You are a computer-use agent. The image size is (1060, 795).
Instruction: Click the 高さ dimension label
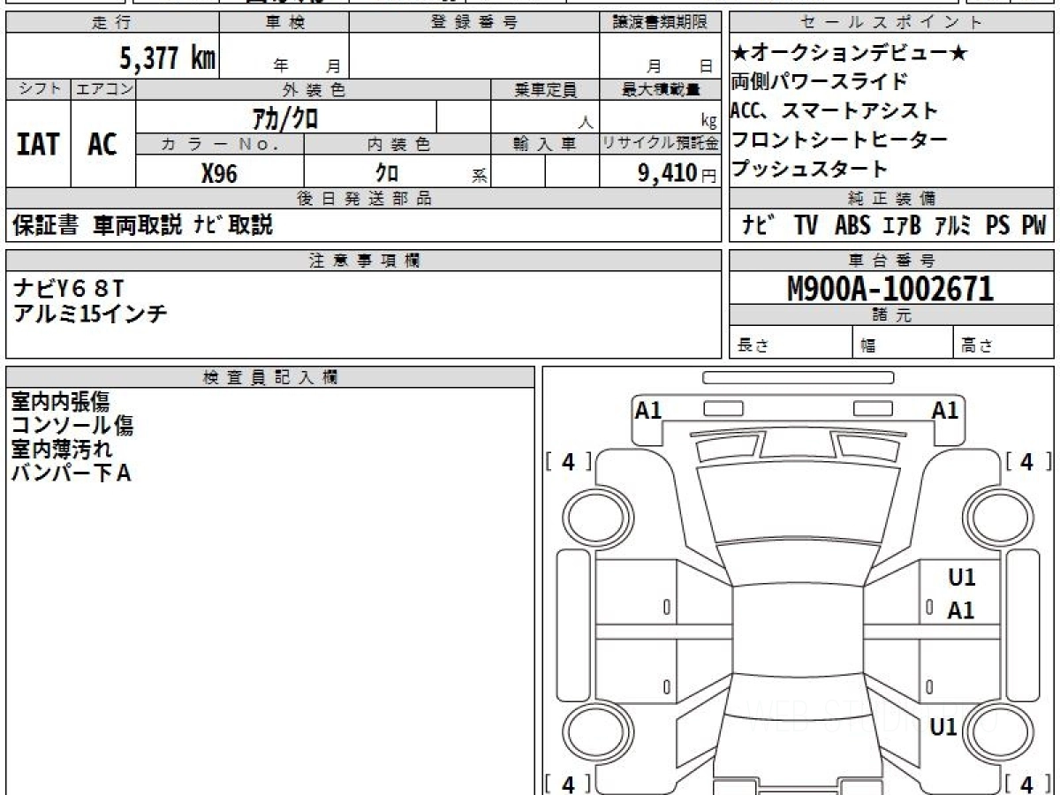coord(976,346)
